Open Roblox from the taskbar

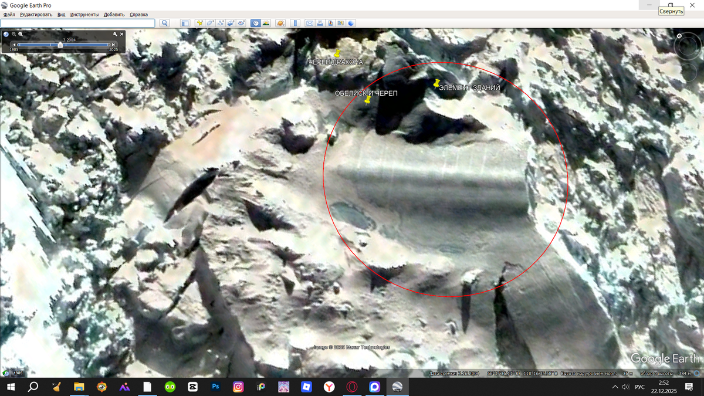click(306, 387)
